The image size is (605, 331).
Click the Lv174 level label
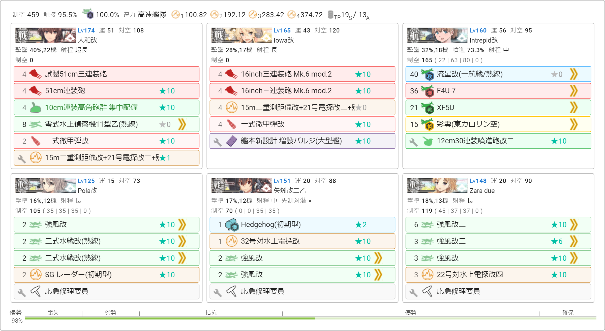[86, 30]
